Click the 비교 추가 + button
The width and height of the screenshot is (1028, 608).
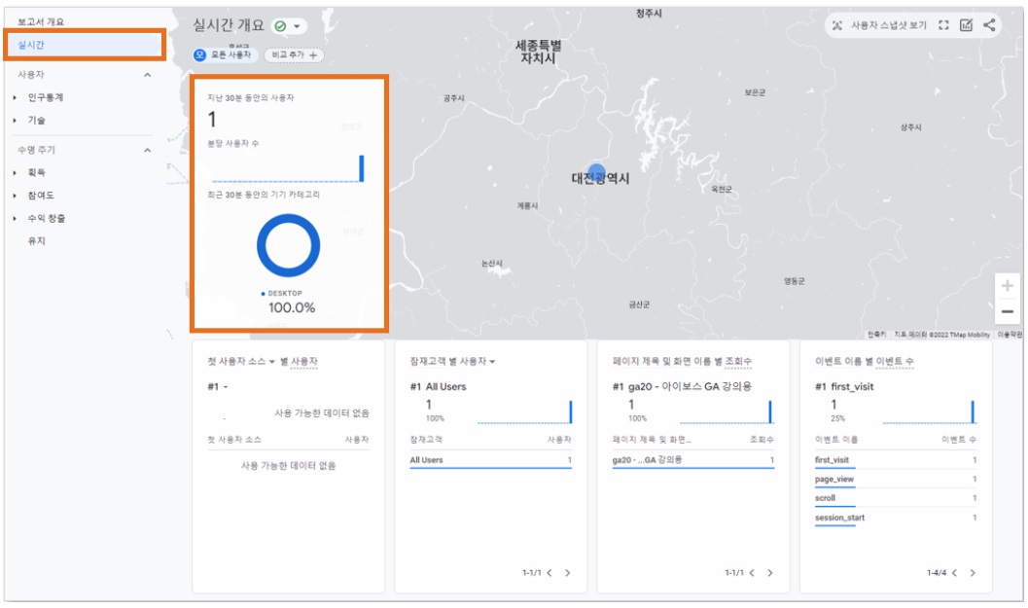tap(295, 55)
